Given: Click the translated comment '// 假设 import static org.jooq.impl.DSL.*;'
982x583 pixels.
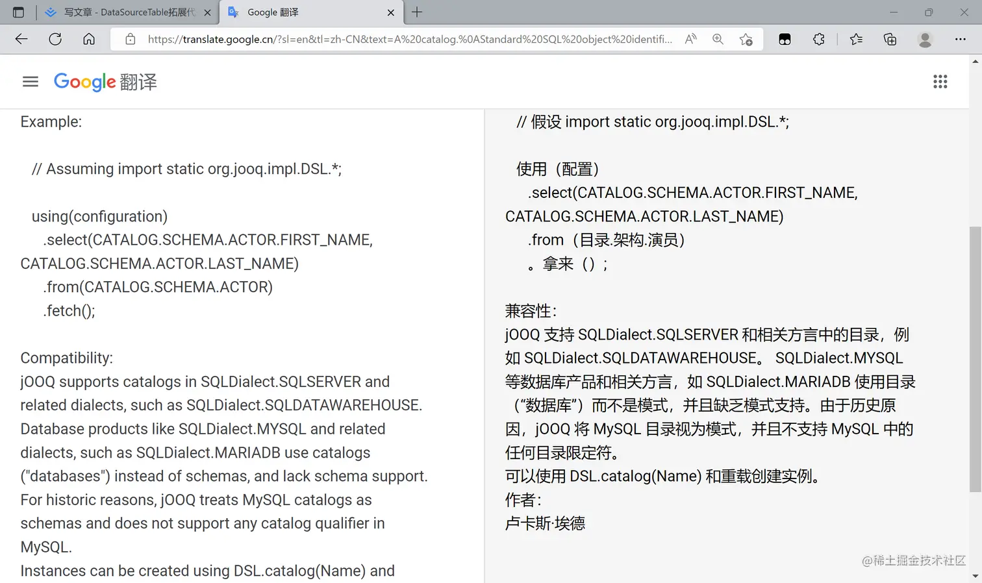Looking at the screenshot, I should (x=653, y=122).
